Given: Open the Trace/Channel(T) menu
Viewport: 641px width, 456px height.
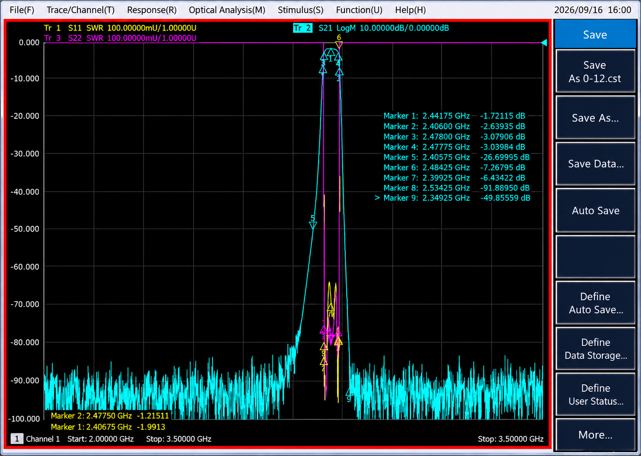Looking at the screenshot, I should pyautogui.click(x=81, y=10).
